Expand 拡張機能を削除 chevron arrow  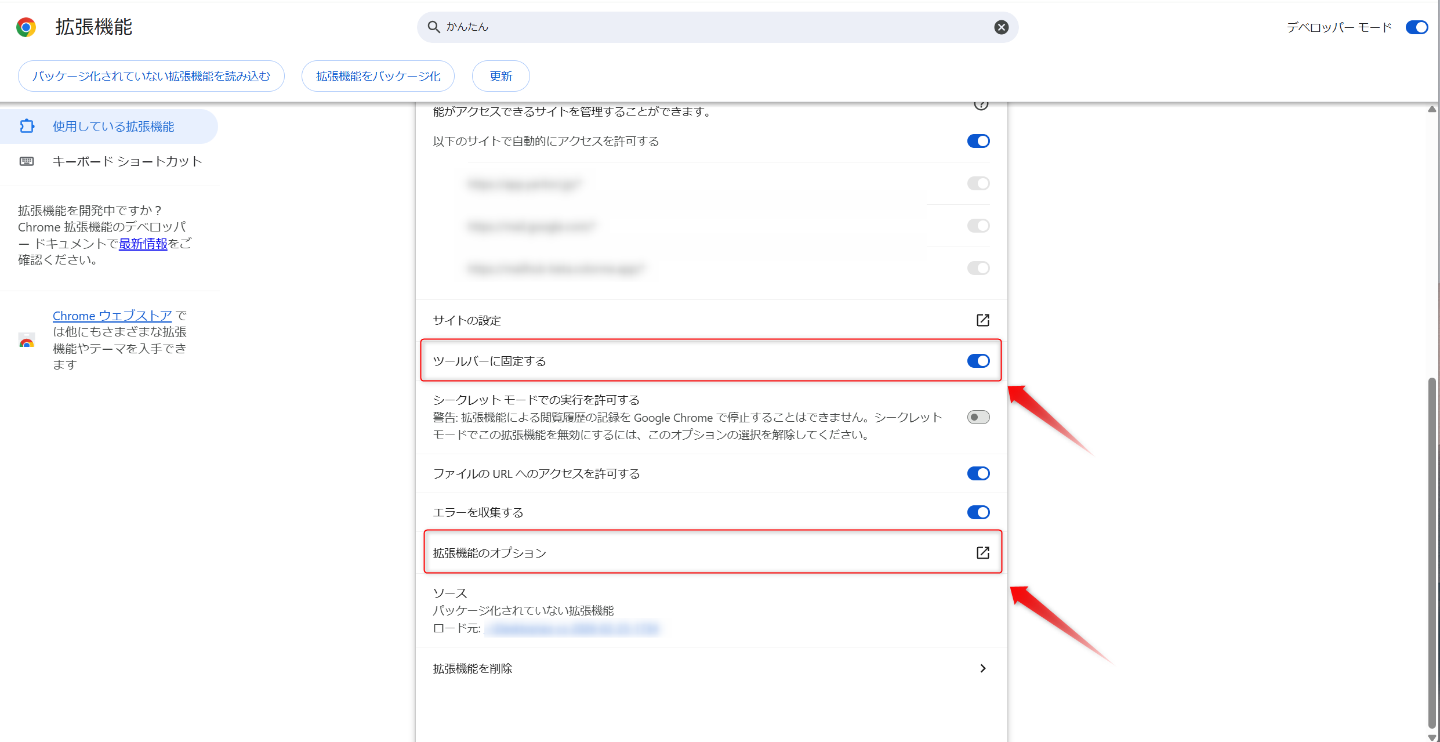pyautogui.click(x=982, y=668)
